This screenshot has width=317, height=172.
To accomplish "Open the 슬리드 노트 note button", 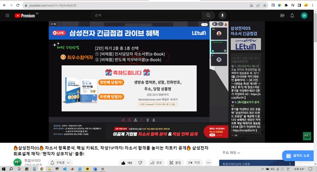I will [x=298, y=155].
